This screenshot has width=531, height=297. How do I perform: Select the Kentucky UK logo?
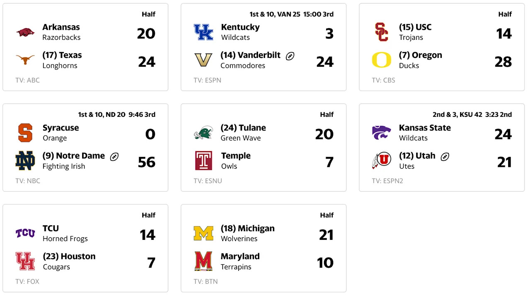coord(203,32)
